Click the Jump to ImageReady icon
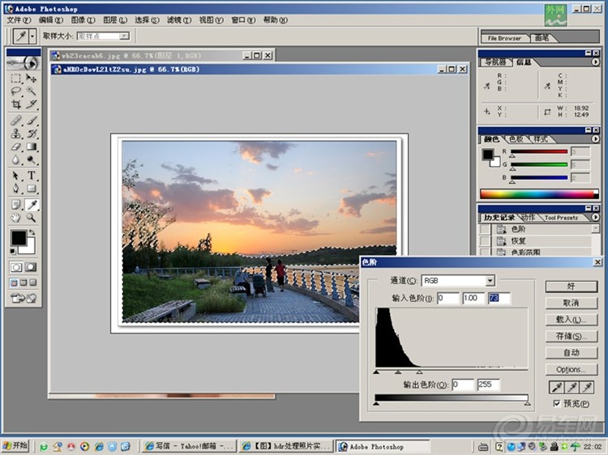 (24, 298)
